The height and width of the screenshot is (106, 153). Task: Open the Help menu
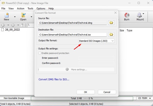tap(51, 8)
